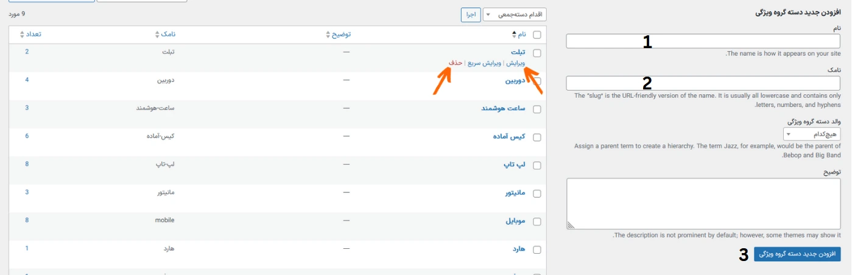The width and height of the screenshot is (852, 275).
Task: Click count 3 in ساعت هوشمند row
Action: (27, 108)
